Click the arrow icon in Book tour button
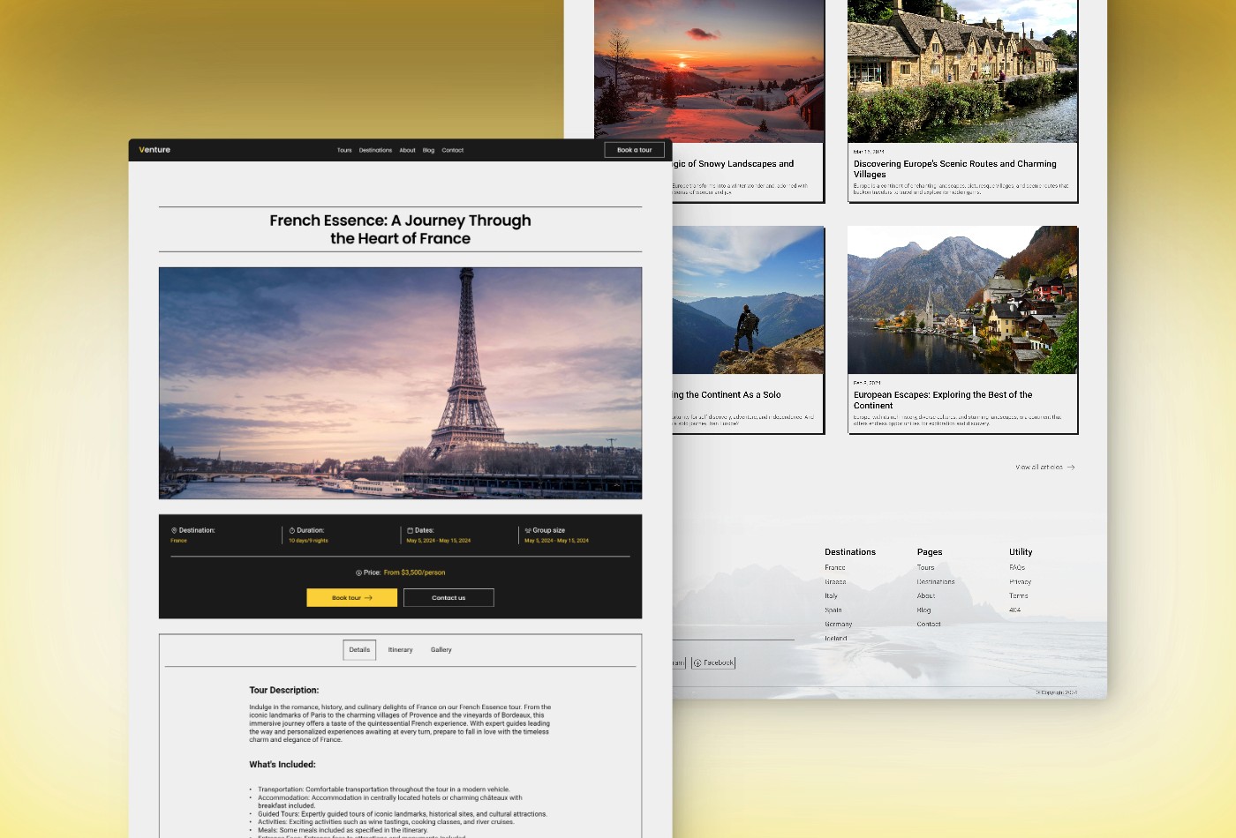1236x838 pixels. (368, 597)
